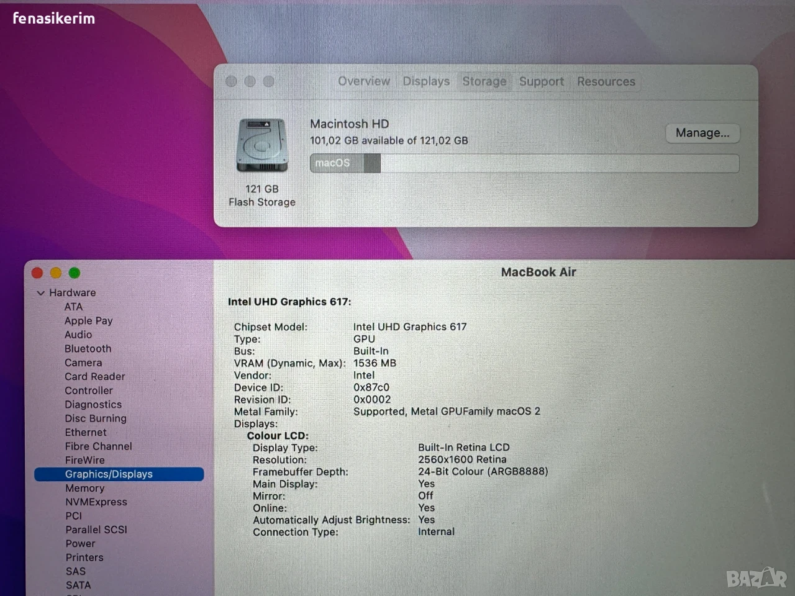Open the Disc Burning entry

(96, 418)
